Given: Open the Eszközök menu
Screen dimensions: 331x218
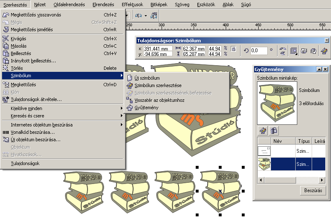Looking at the screenshot, I should pos(206,5).
